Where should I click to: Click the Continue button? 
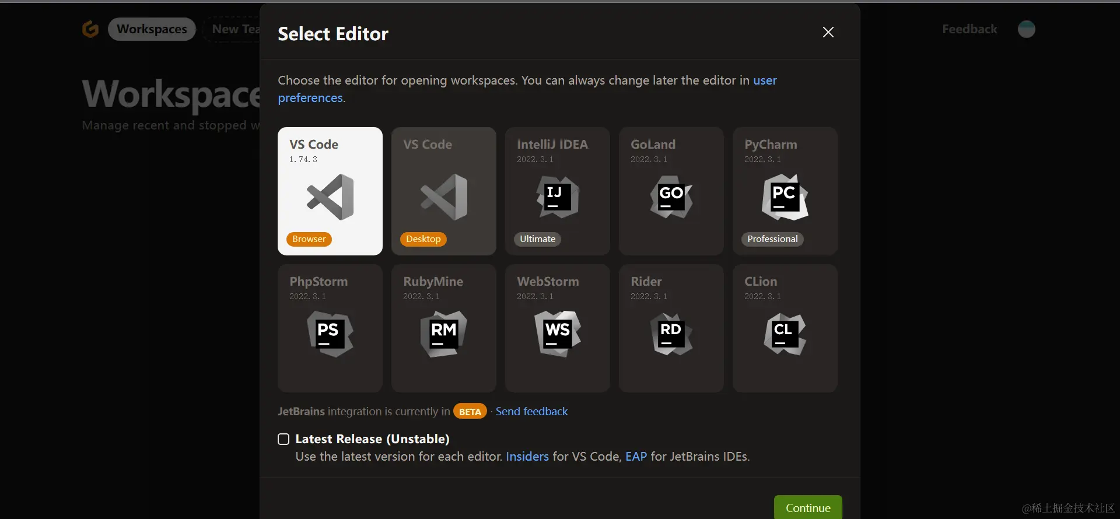(x=808, y=507)
